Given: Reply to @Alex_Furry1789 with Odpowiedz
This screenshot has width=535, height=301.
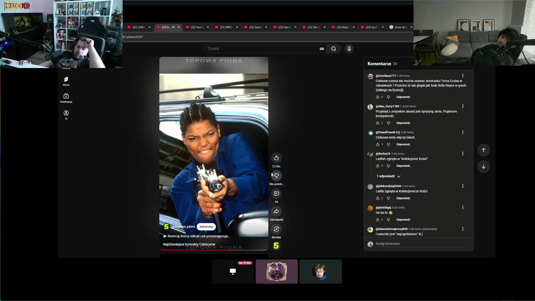Looking at the screenshot, I should tap(403, 123).
